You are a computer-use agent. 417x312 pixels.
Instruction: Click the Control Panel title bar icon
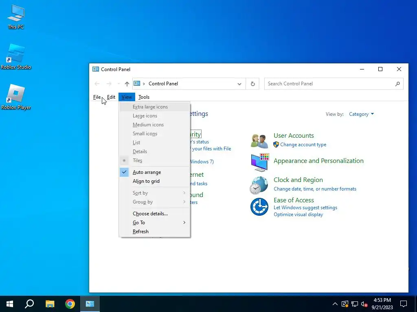pos(95,69)
